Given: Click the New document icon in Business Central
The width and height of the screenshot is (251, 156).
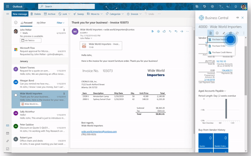Looking at the screenshot, I should pyautogui.click(x=210, y=33).
